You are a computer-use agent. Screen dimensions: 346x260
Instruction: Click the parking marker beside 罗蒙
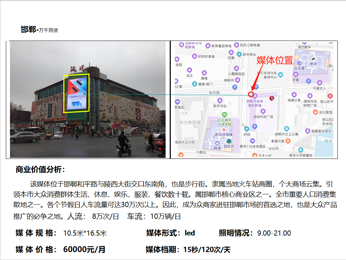[x=308, y=81]
